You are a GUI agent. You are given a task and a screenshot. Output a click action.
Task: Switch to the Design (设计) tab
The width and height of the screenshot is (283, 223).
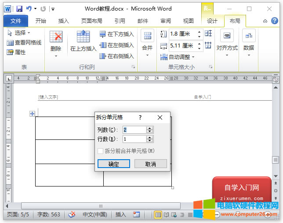click(212, 21)
